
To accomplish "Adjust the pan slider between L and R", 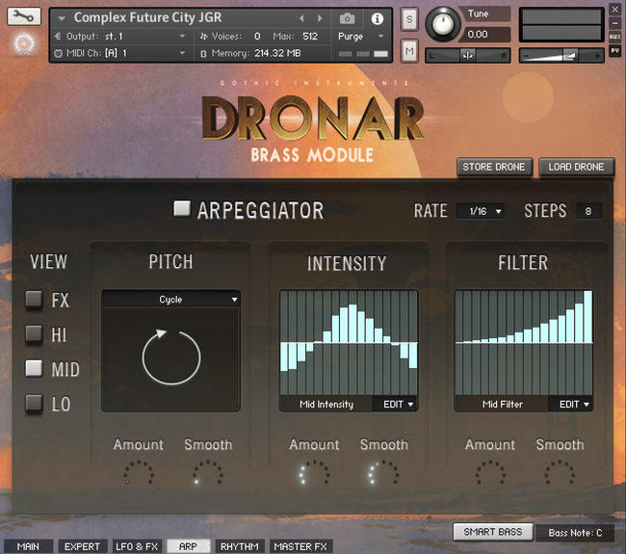I will pyautogui.click(x=467, y=56).
